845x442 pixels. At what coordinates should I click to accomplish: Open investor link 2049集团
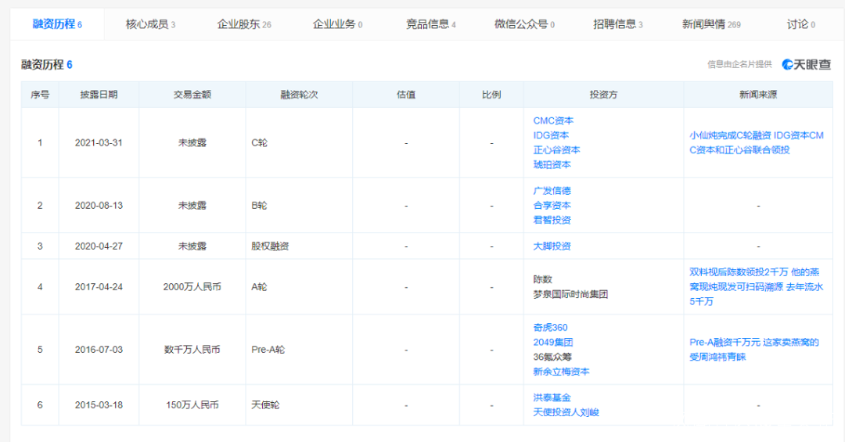click(553, 343)
